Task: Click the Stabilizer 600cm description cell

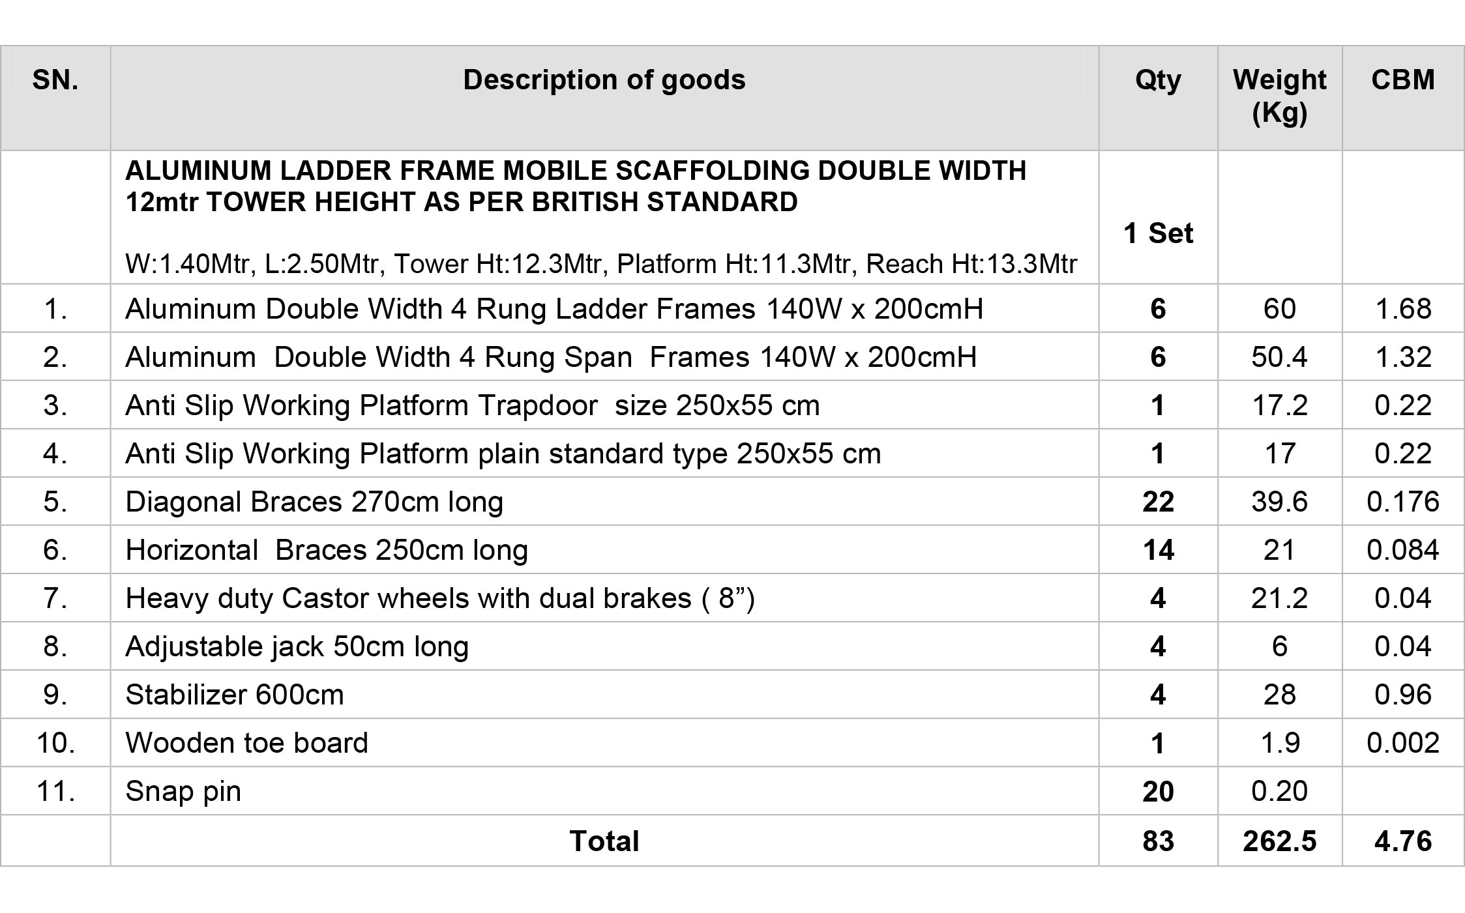Action: coord(604,695)
